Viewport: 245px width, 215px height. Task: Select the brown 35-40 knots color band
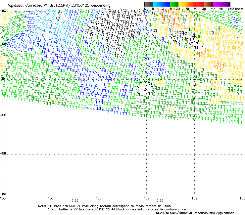coord(209,4)
